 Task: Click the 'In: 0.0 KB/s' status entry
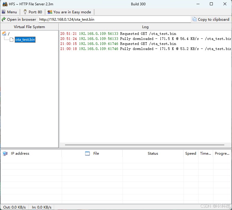click(42, 207)
